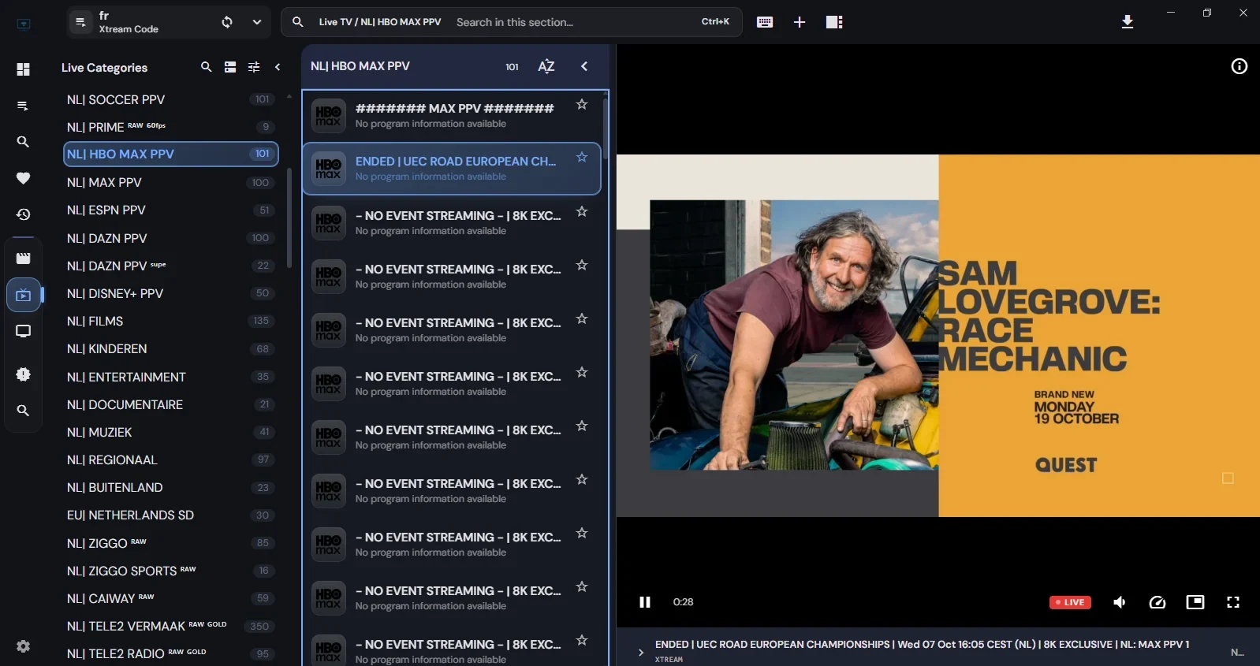Open the playback speed control
This screenshot has width=1260, height=666.
pos(1157,602)
